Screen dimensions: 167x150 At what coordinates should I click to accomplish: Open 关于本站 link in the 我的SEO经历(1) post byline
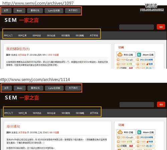pos(22,55)
